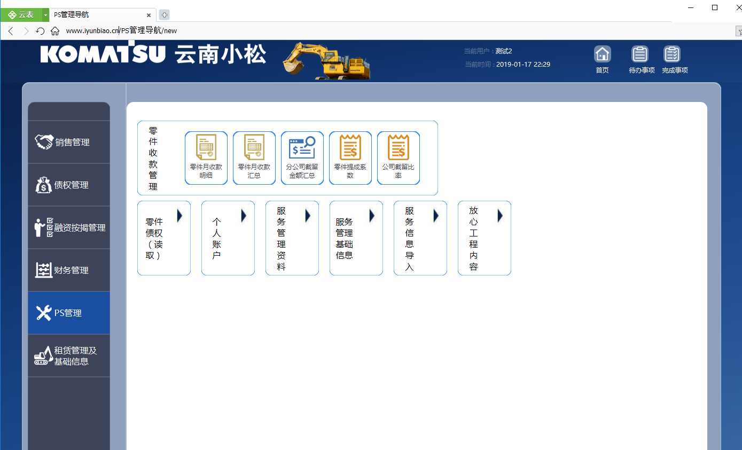Expand the 服务管理资料 panel arrow
Screen dimensions: 742x450
pyautogui.click(x=308, y=216)
